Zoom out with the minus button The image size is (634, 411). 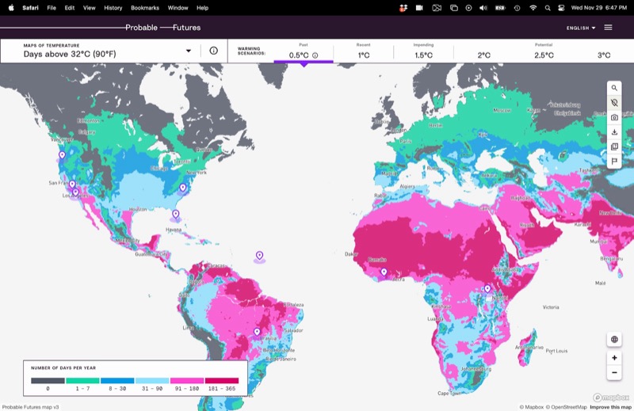coord(614,373)
